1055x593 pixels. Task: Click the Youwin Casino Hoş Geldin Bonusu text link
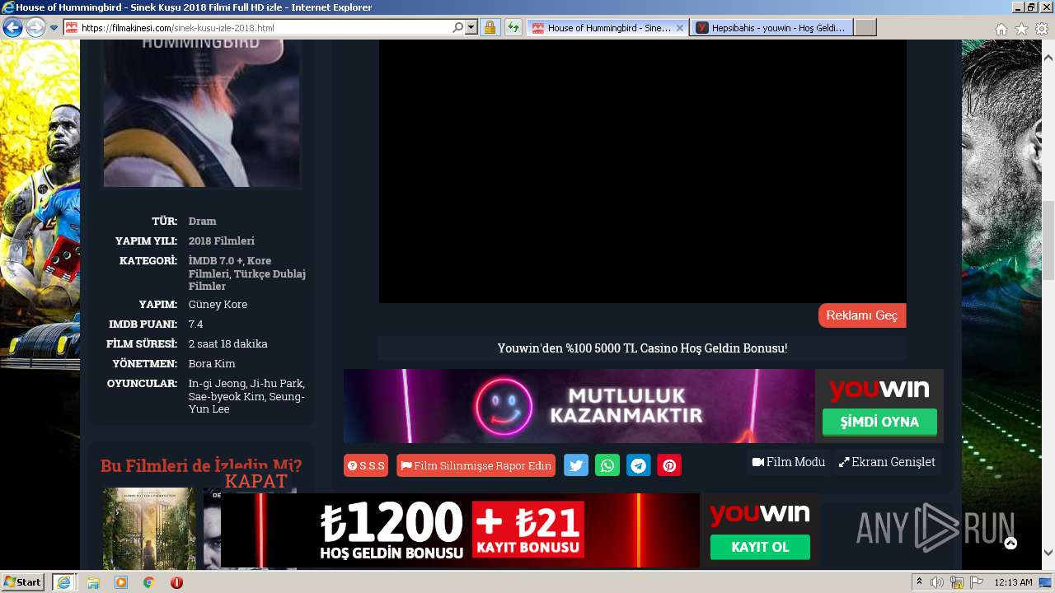click(x=642, y=348)
